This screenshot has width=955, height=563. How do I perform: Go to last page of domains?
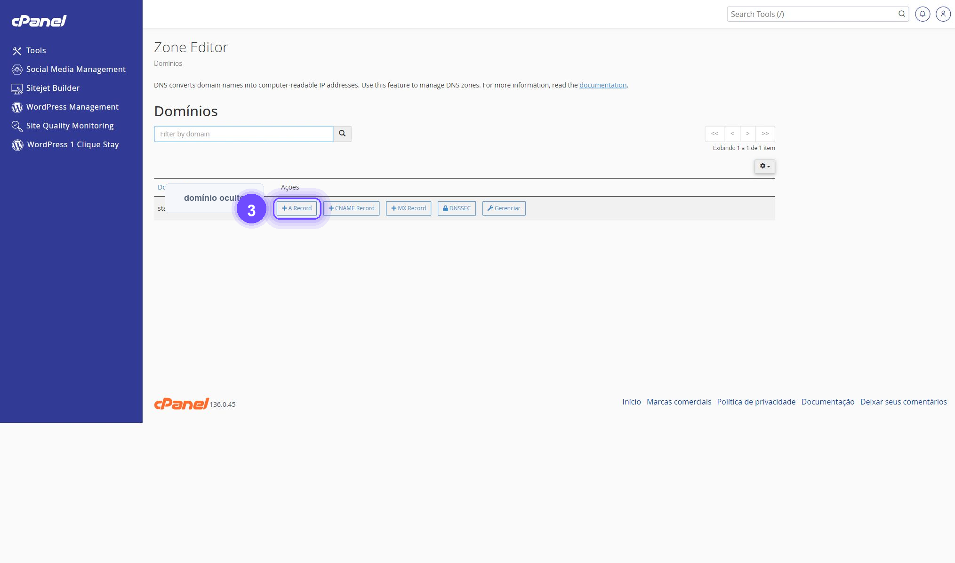click(x=765, y=134)
